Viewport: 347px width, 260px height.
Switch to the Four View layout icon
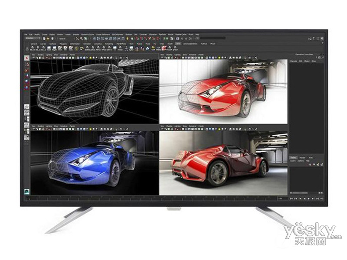pos(26,113)
